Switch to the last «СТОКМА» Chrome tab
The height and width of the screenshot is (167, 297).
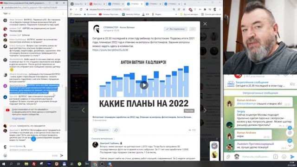point(172,4)
